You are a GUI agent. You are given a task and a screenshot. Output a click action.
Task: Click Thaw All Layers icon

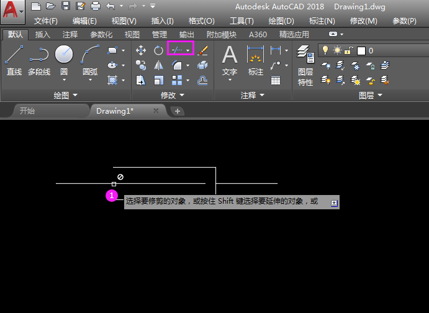(355, 81)
